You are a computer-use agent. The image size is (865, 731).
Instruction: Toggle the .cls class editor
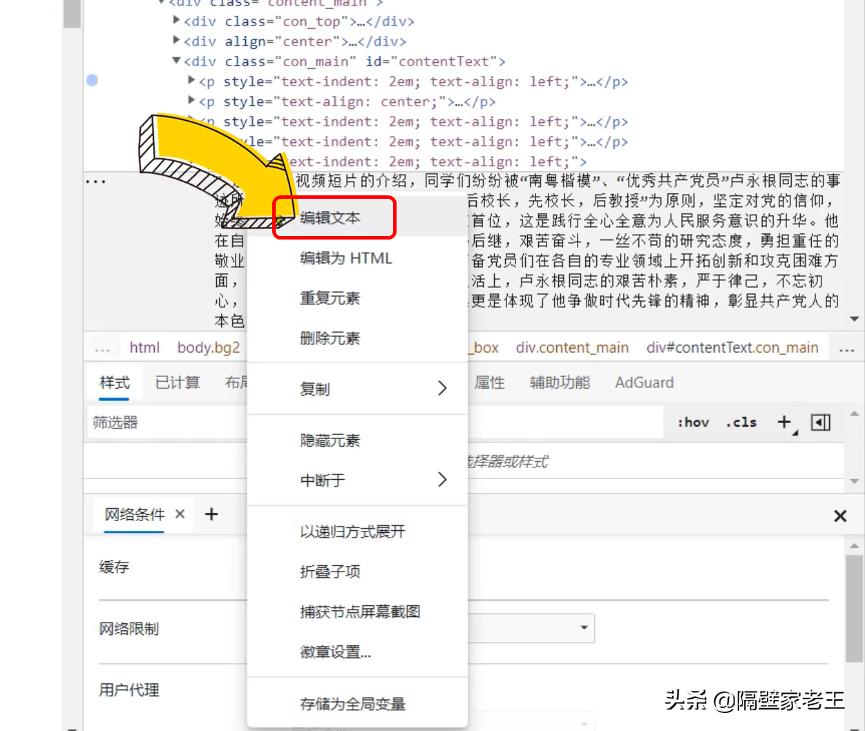coord(741,422)
